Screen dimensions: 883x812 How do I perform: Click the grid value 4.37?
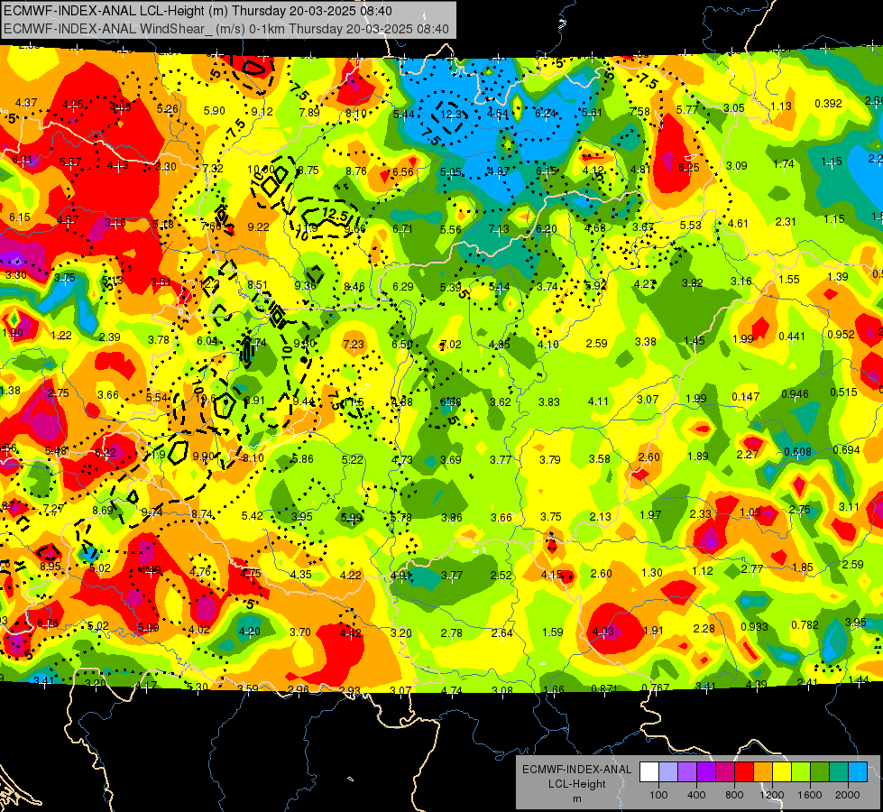point(26,103)
